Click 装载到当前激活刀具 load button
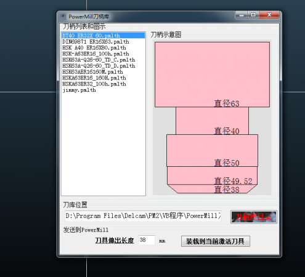This screenshot has width=305, height=277. click(x=216, y=241)
